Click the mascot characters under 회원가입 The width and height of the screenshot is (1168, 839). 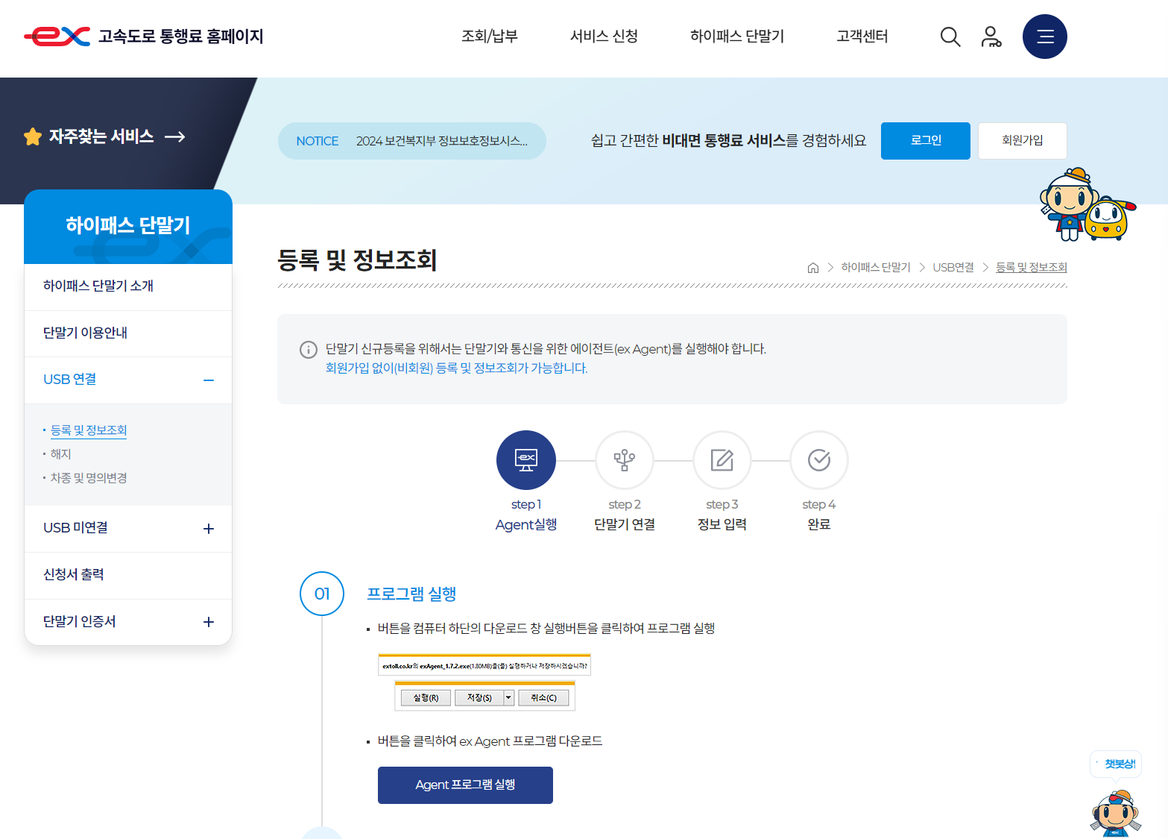coord(1087,205)
